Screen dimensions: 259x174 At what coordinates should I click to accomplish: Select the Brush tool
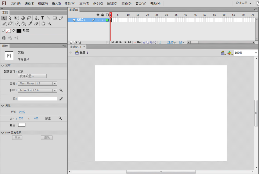(x=4, y=24)
